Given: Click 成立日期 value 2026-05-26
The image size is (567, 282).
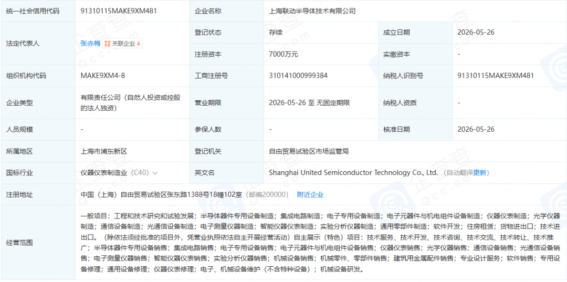Looking at the screenshot, I should (x=476, y=32).
